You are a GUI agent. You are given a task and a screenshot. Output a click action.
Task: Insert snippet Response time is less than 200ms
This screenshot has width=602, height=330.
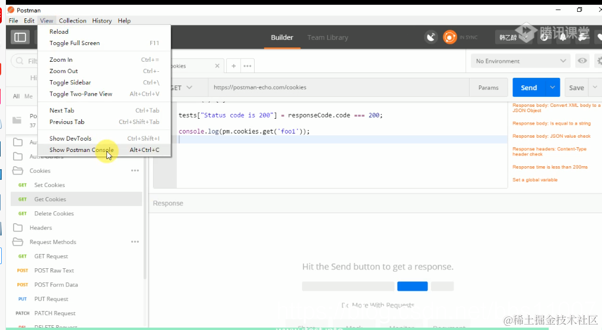(x=550, y=167)
